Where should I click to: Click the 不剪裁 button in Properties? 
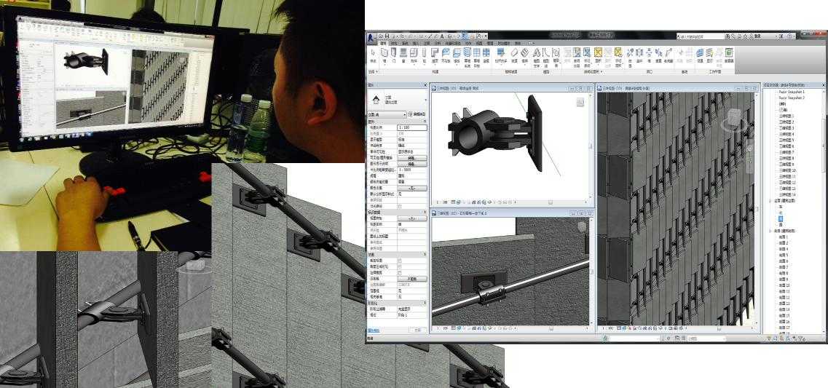click(x=412, y=279)
